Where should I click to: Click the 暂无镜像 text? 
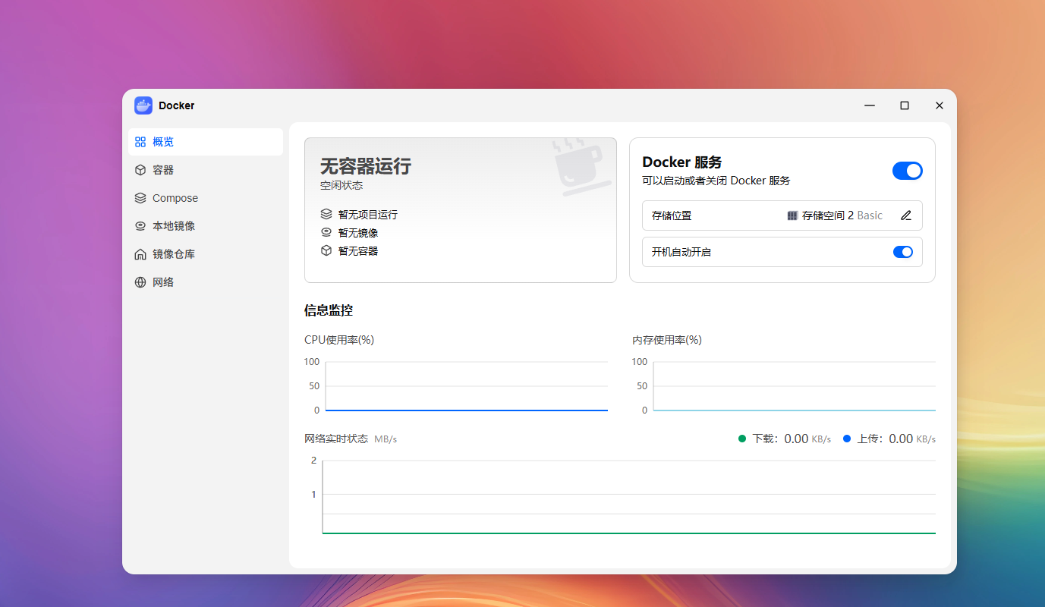(x=358, y=233)
